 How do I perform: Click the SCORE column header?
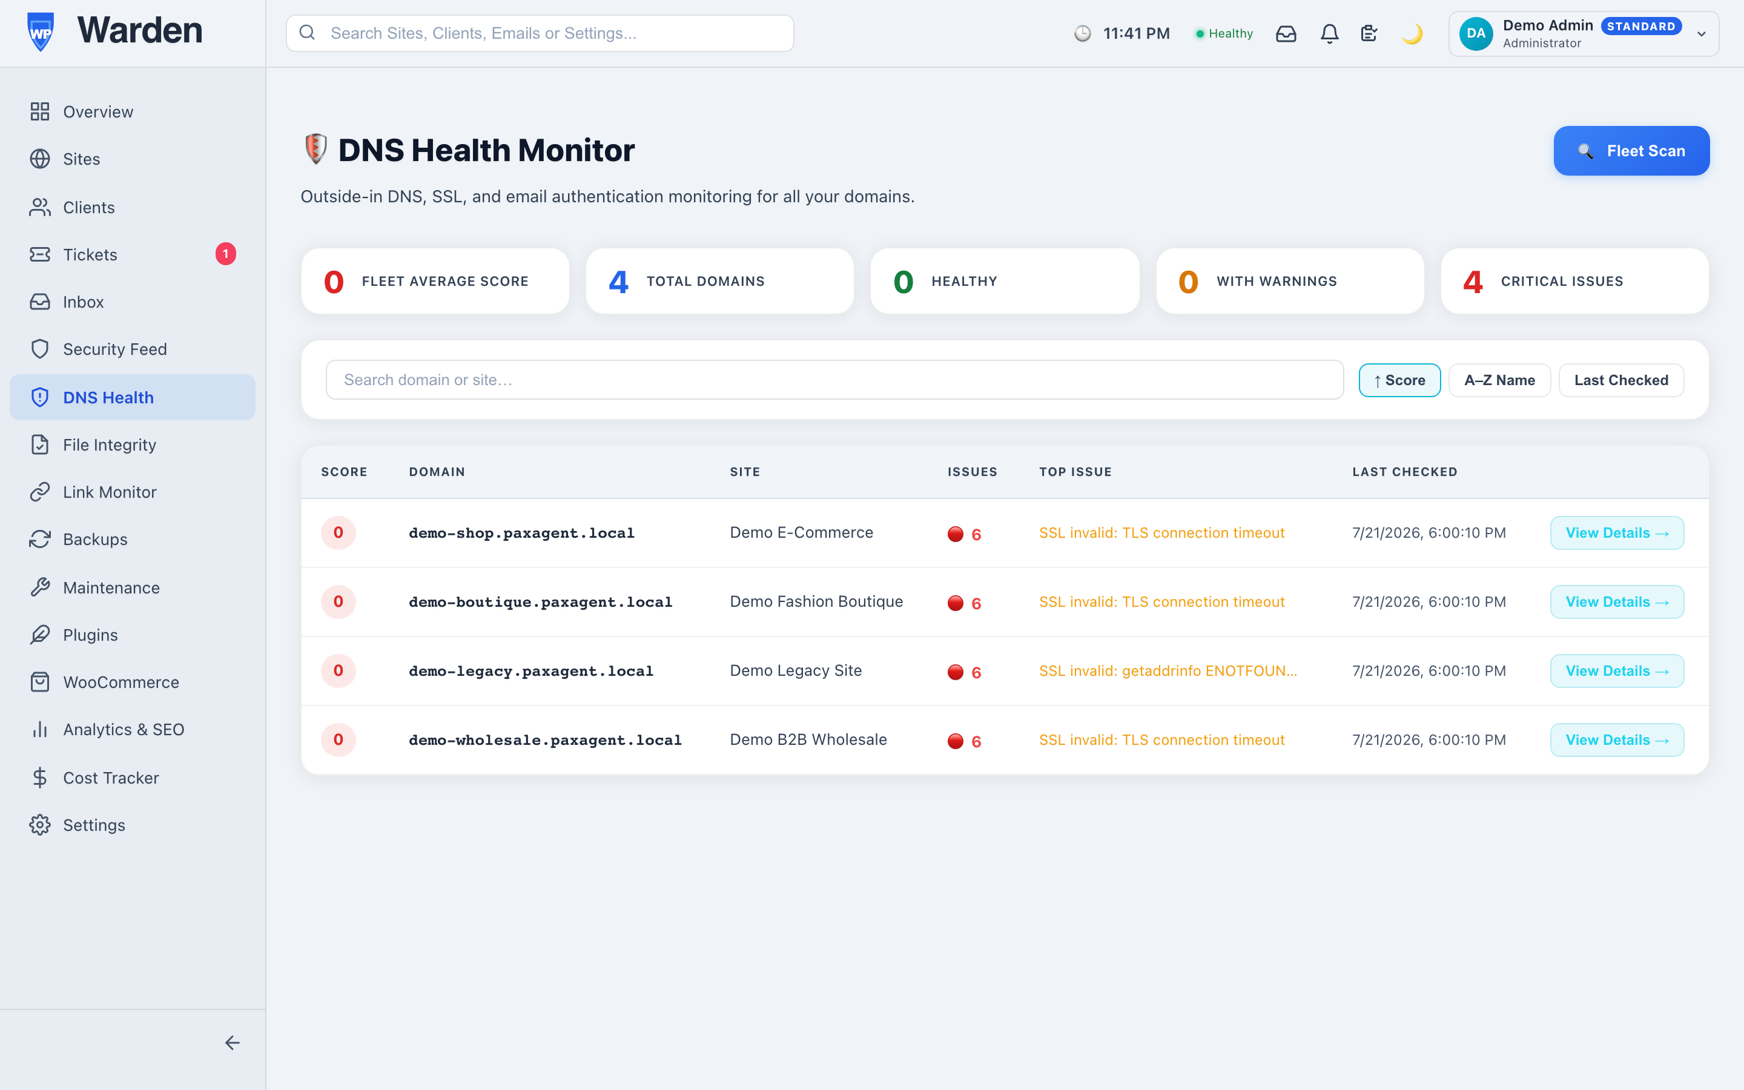(x=345, y=472)
